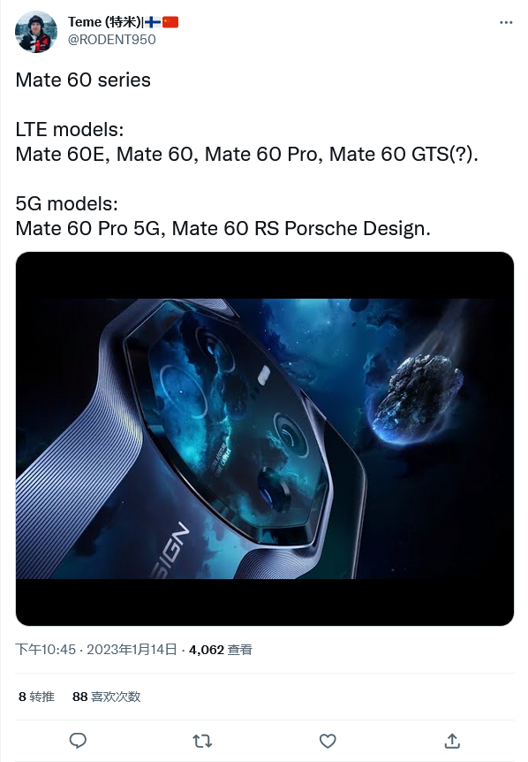Open the three-dot more options menu
The height and width of the screenshot is (762, 528).
(x=506, y=22)
